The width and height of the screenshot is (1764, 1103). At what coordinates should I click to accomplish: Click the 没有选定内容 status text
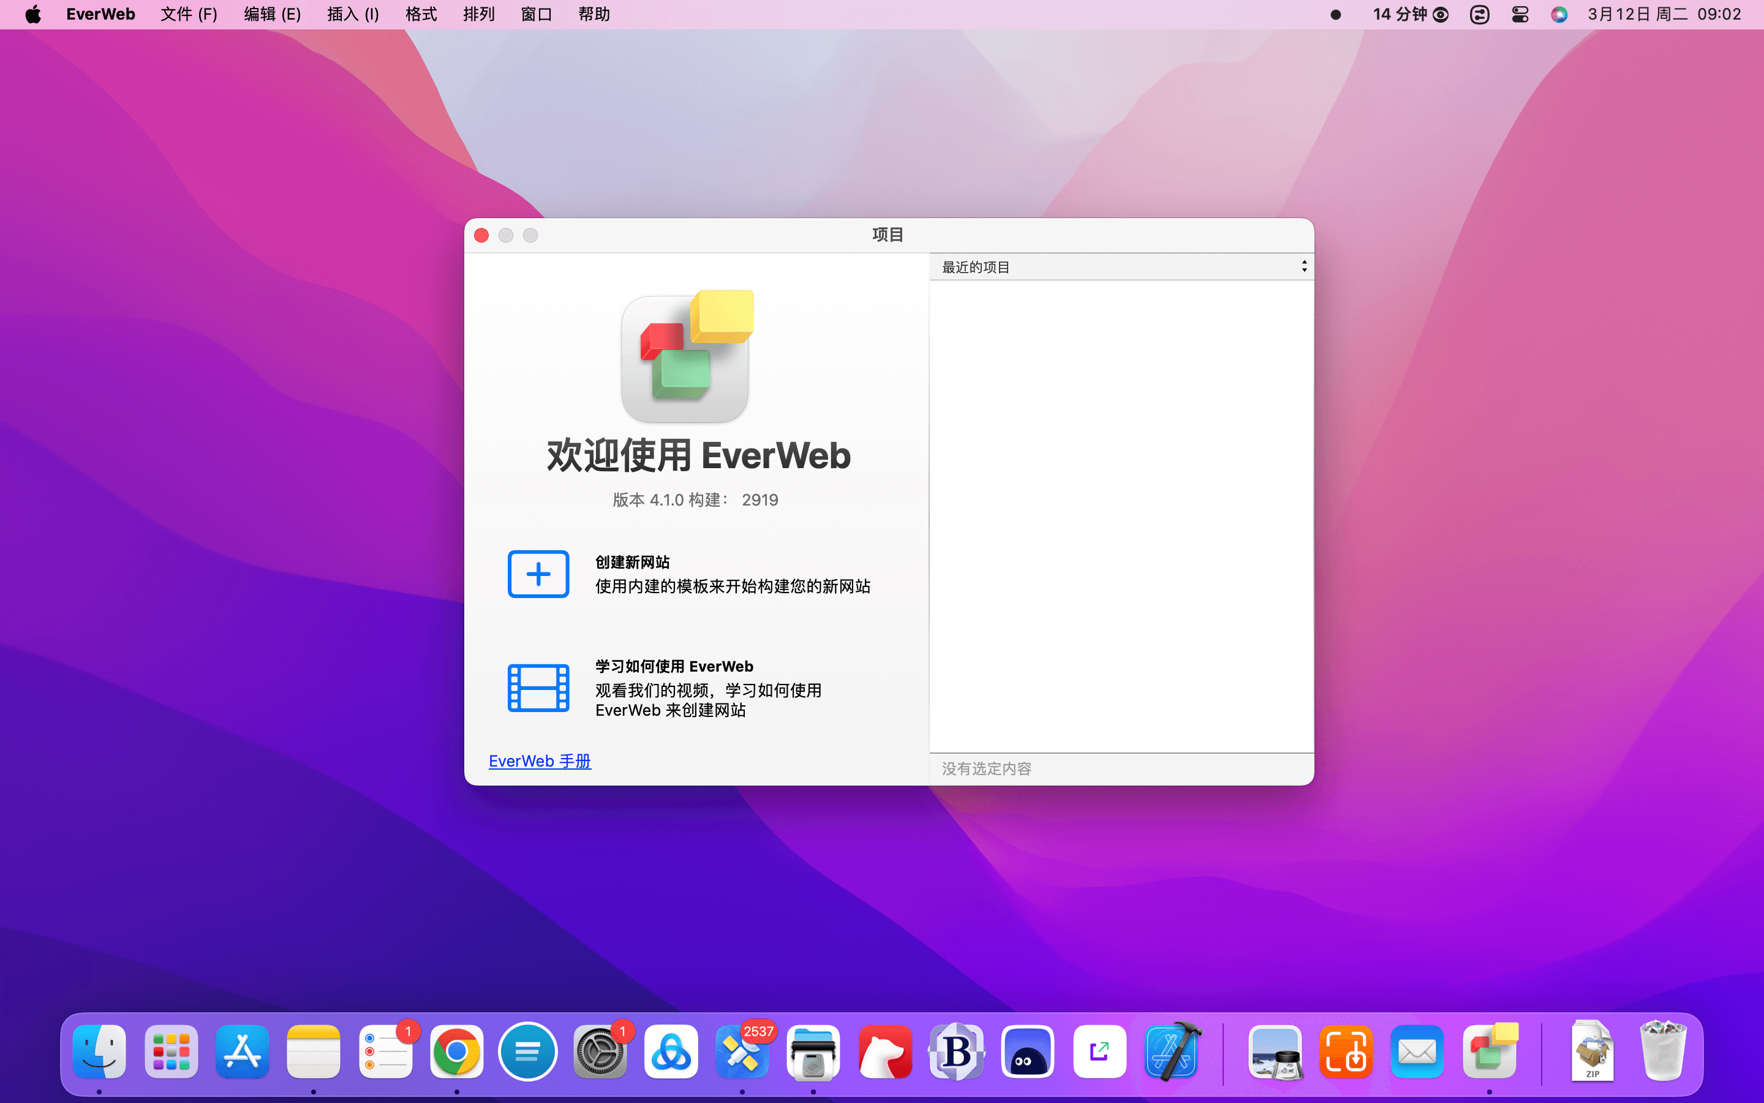[986, 768]
